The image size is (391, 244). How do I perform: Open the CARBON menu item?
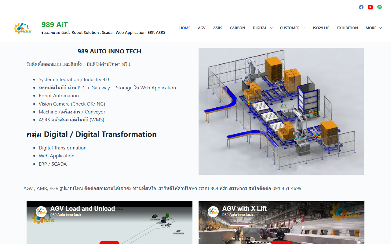(x=237, y=28)
